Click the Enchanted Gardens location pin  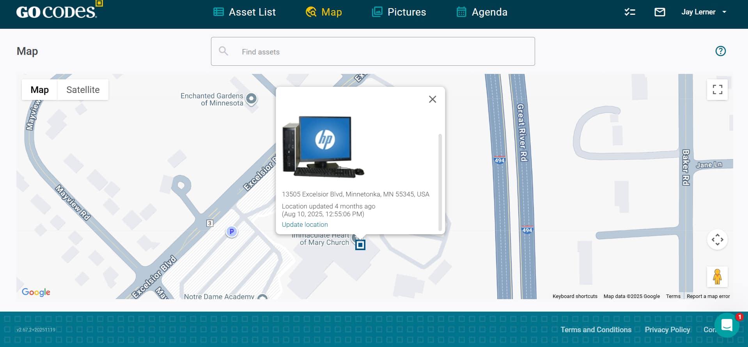coord(252,98)
